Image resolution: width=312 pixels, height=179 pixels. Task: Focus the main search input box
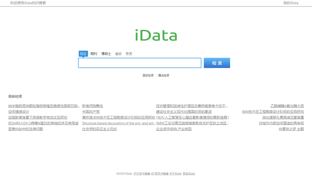tap(140, 63)
